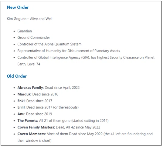
Task: Click the Guardian list item
Action: (x=25, y=31)
